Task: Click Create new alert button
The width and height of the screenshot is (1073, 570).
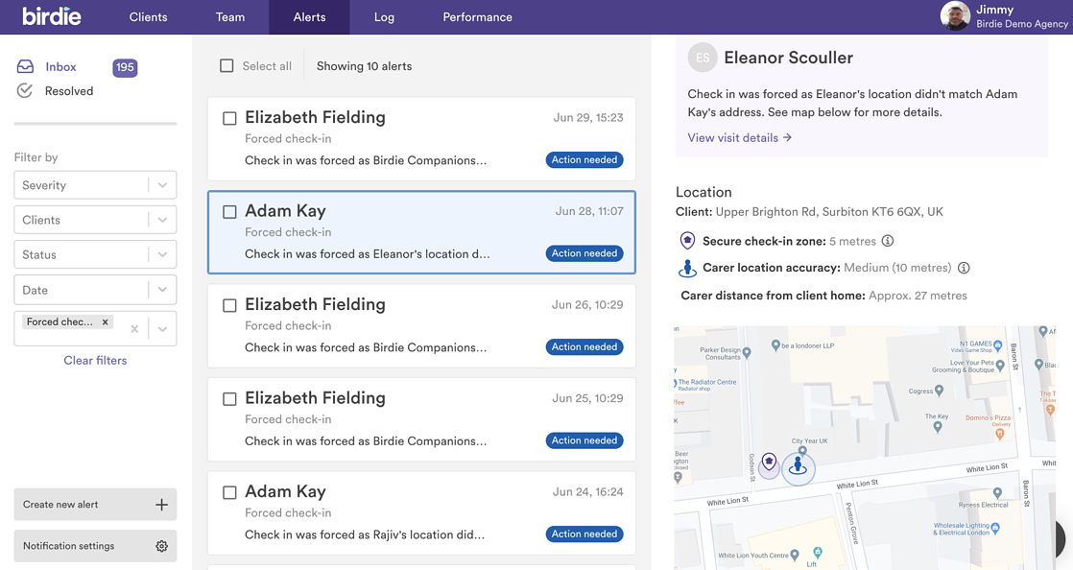Action: (x=95, y=505)
